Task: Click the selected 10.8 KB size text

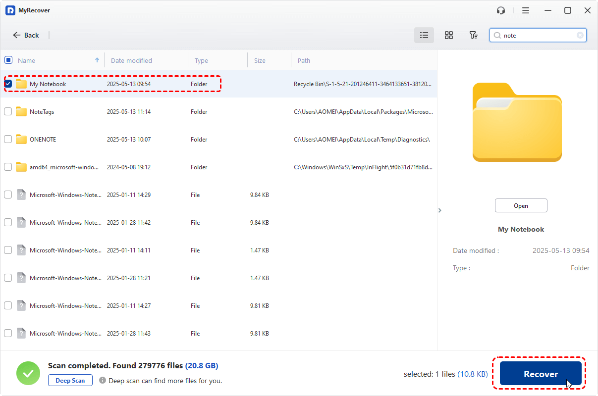Action: 472,374
